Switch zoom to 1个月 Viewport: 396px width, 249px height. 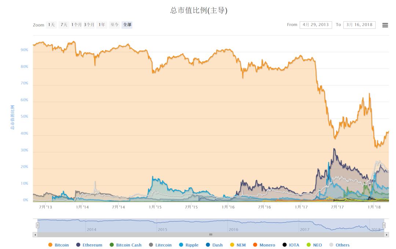(x=77, y=25)
